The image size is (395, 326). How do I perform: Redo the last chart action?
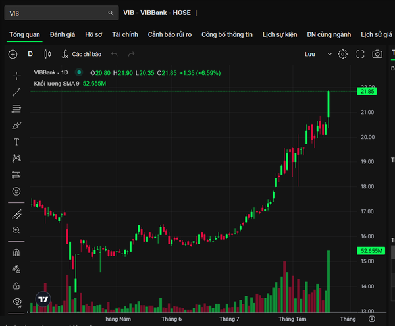[x=131, y=54]
